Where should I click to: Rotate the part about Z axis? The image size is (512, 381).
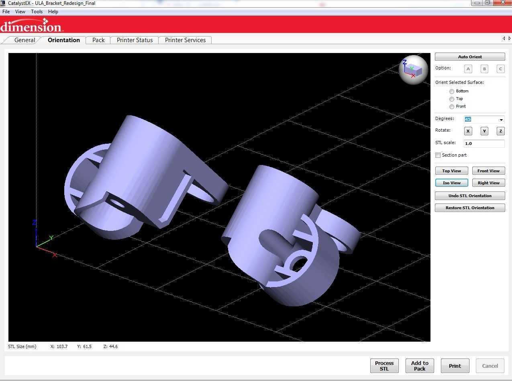click(x=500, y=131)
